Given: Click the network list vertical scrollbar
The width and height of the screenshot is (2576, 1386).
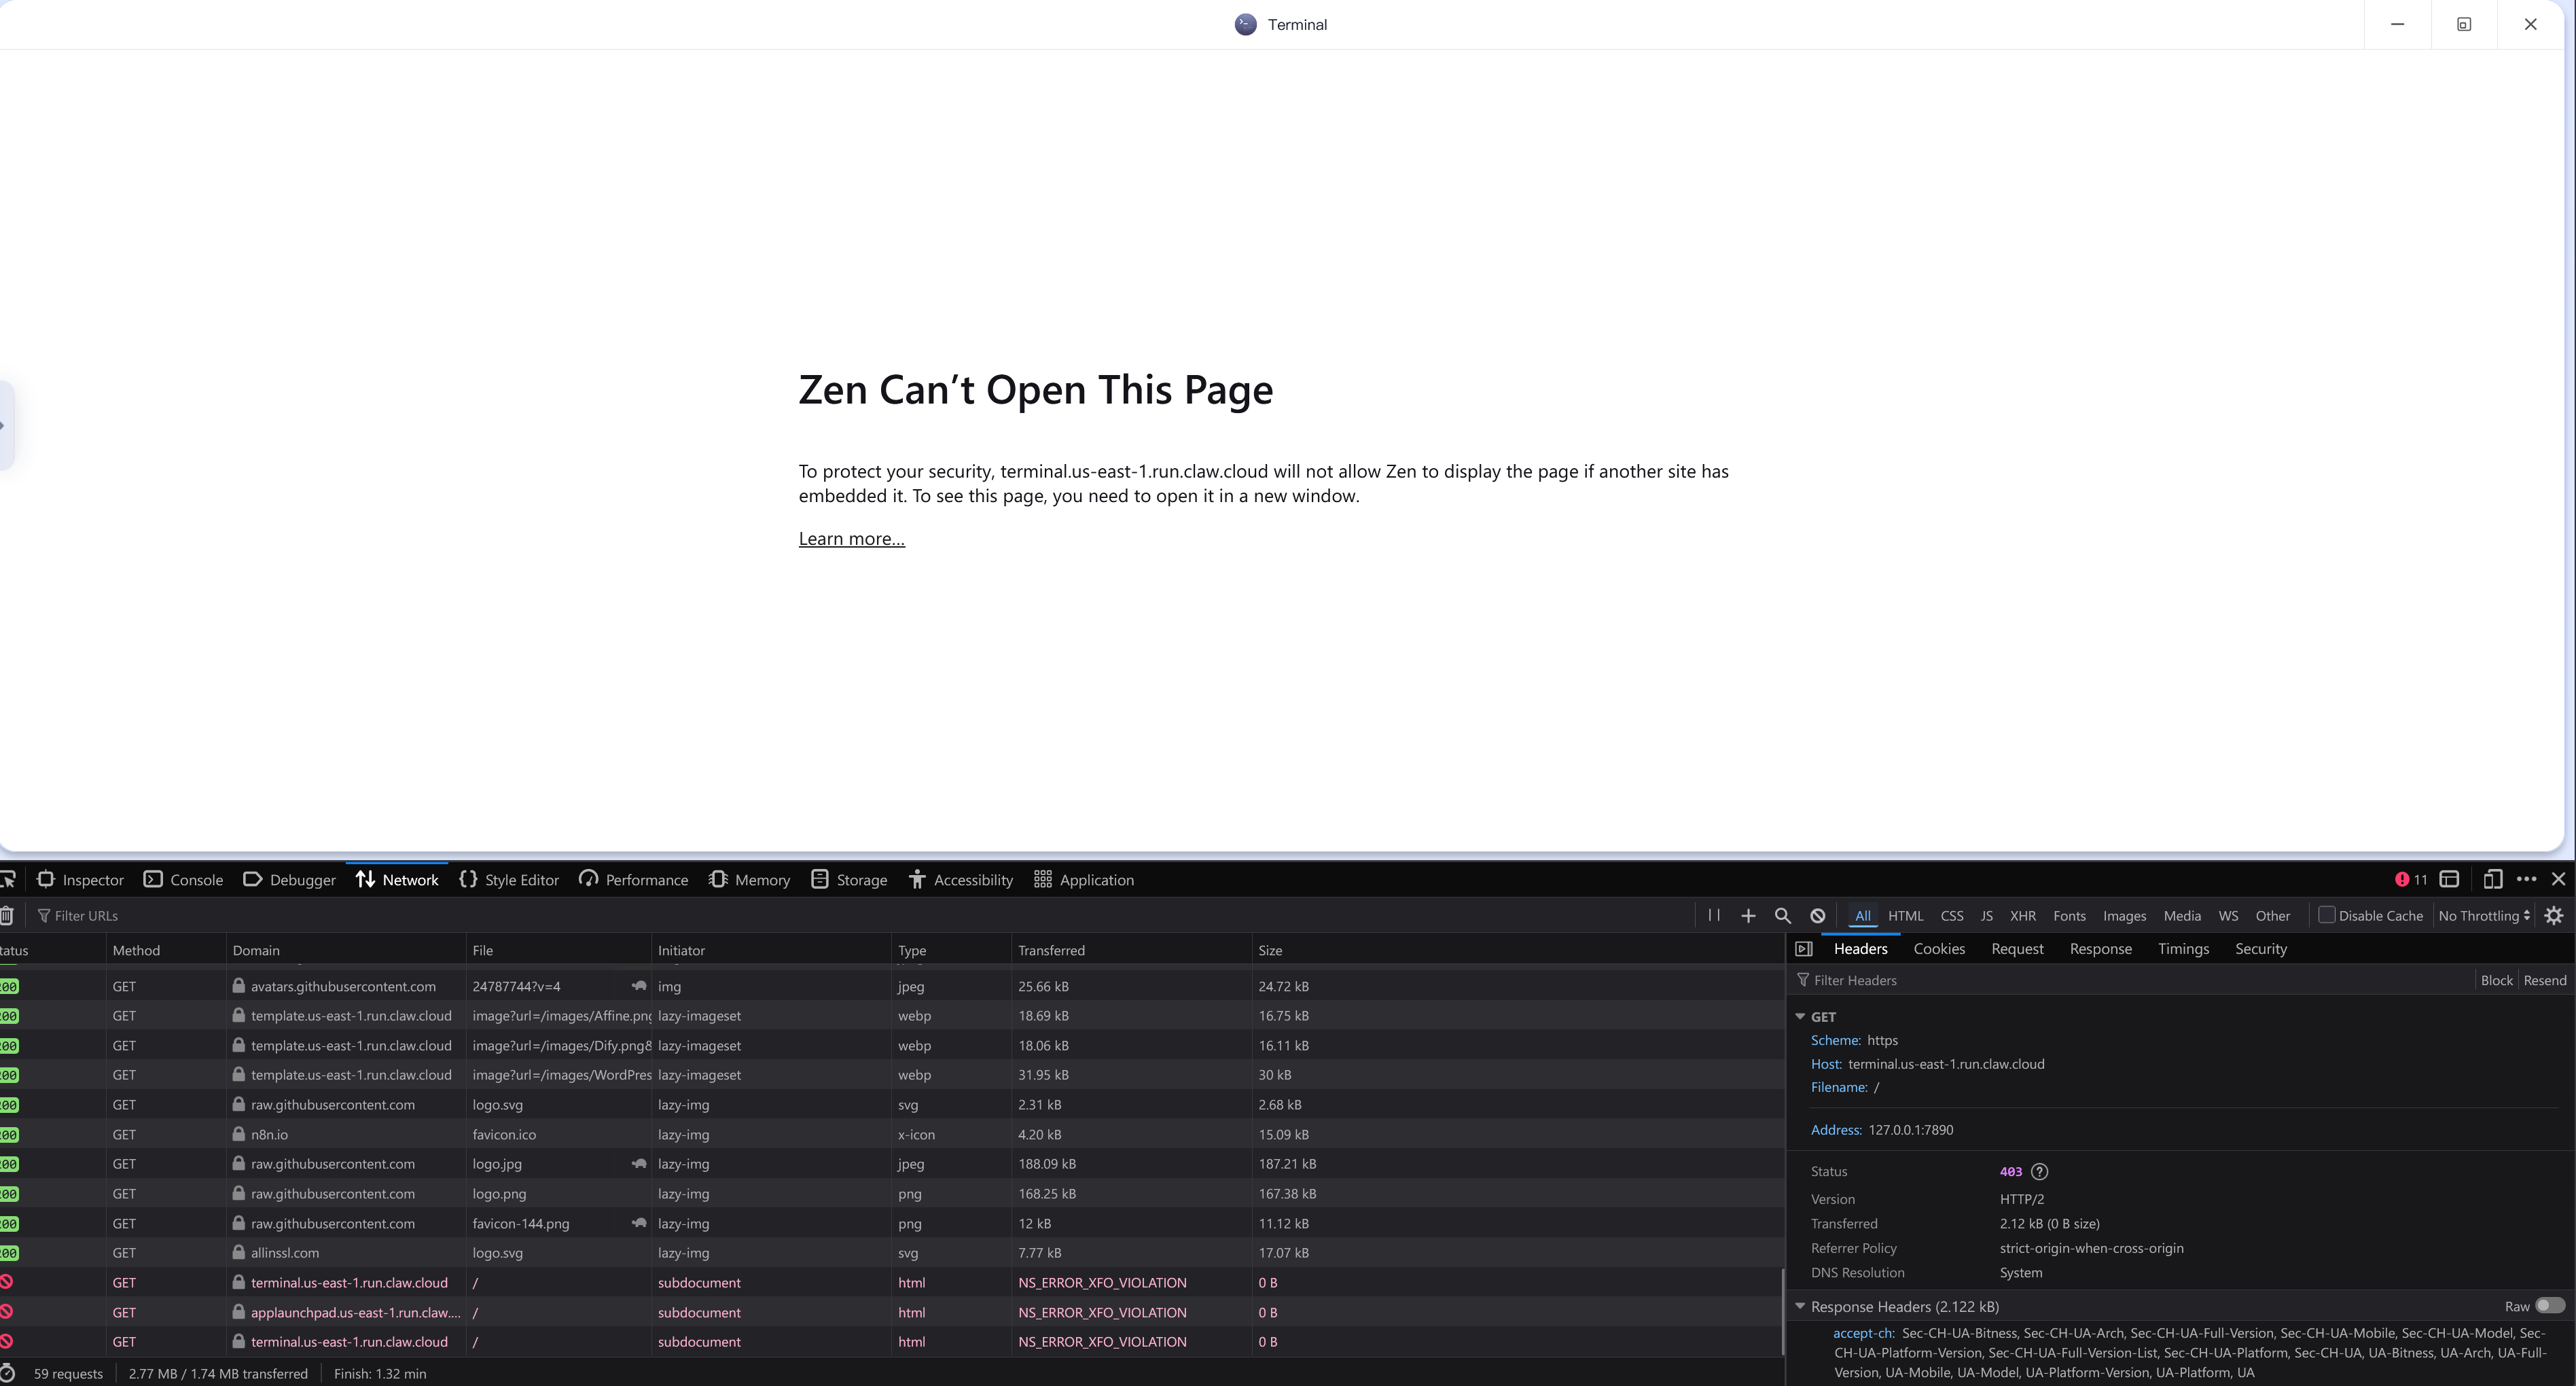Looking at the screenshot, I should (1783, 1312).
